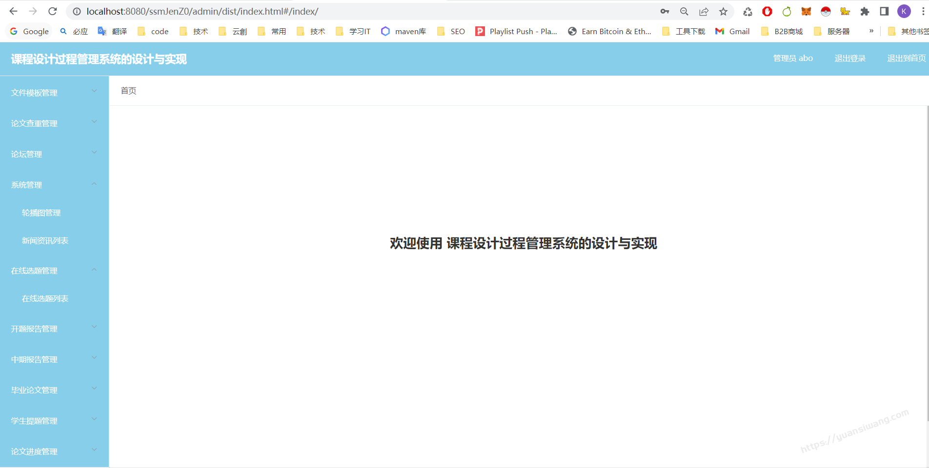Screen dimensions: 929x468
Task: Open the B2B商城 bookmarks folder
Action: 782,31
